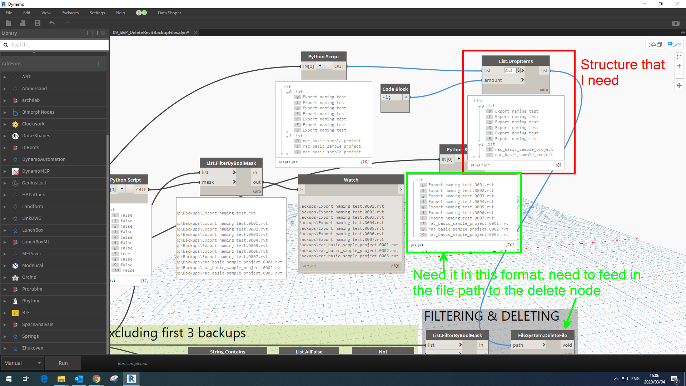Switch to 3D geometry background preview
This screenshot has height=386, width=686.
[655, 45]
